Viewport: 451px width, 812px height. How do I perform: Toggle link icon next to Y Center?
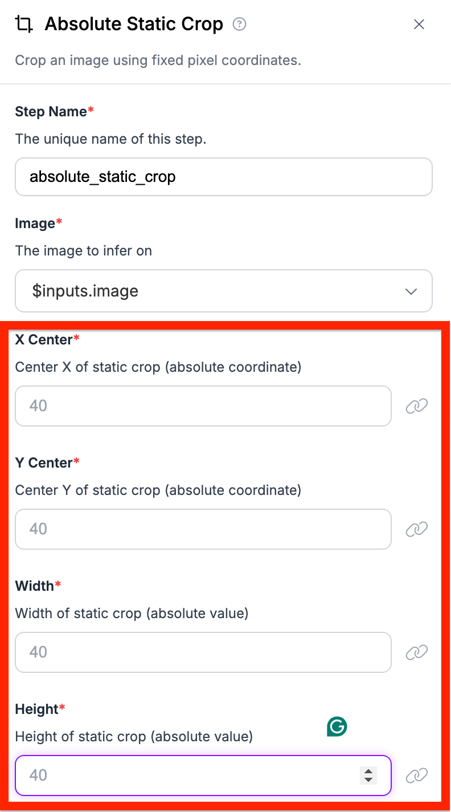click(416, 529)
